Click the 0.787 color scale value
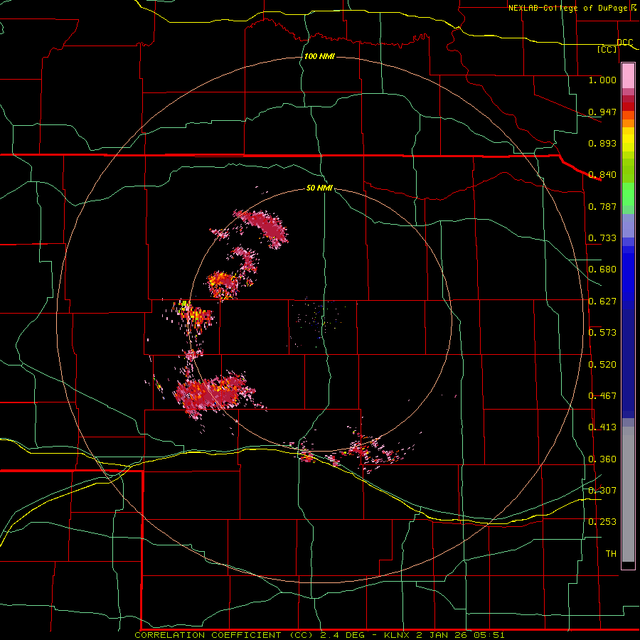Viewport: 640px width, 640px height. 602,206
